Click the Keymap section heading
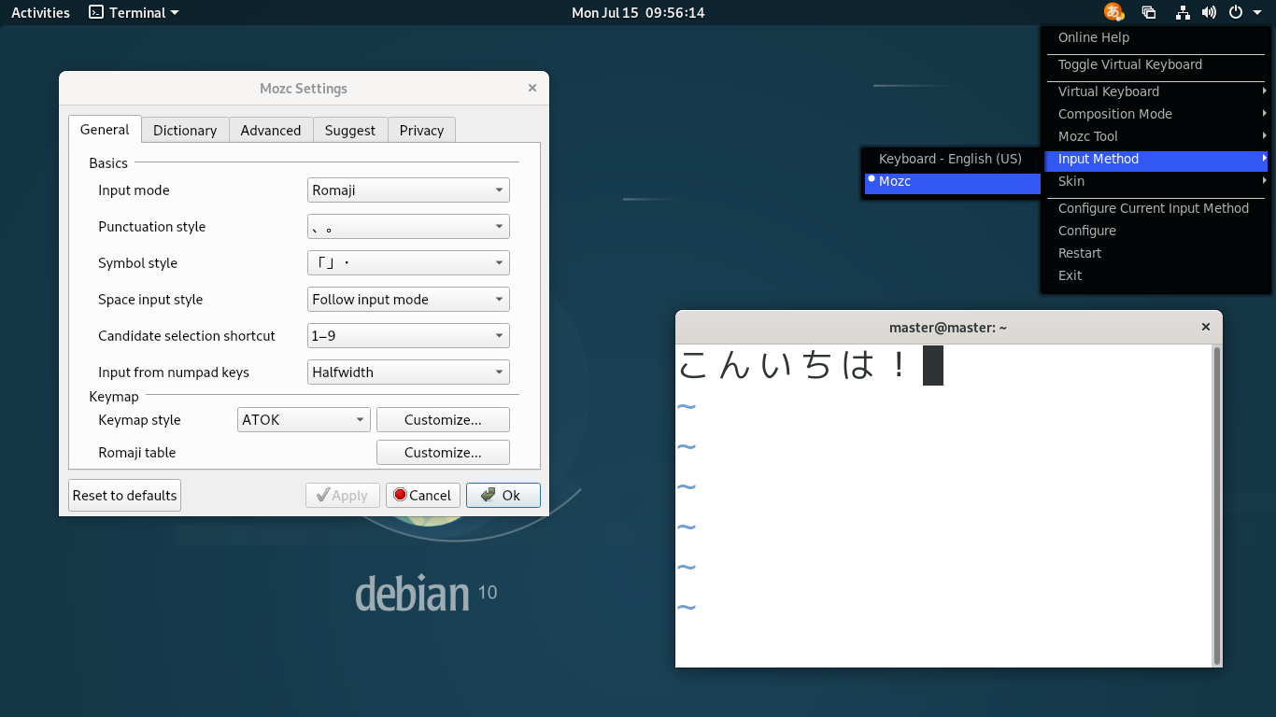The image size is (1276, 717). [114, 397]
